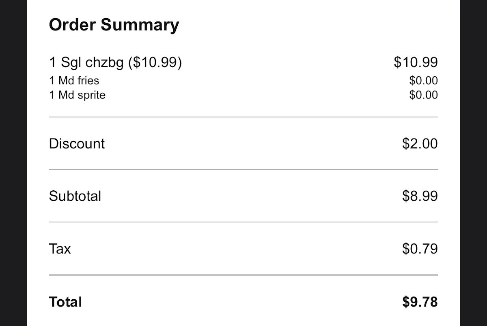Click the $0.00 price beside Md fries

click(x=423, y=81)
